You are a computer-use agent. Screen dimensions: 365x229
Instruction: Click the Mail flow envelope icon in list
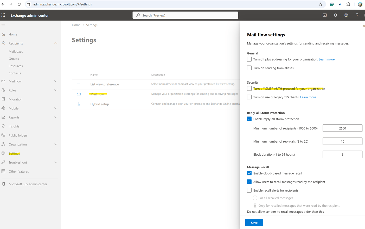coord(79,94)
